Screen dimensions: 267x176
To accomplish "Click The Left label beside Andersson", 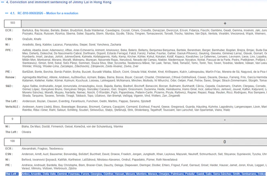I will [x=11, y=101].
